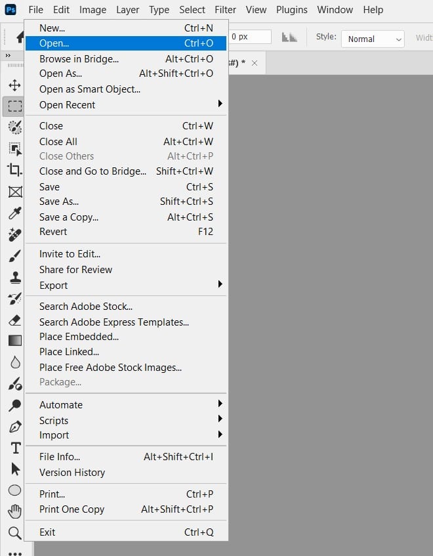Select the Dodge tool
This screenshot has height=556, width=433.
15,405
